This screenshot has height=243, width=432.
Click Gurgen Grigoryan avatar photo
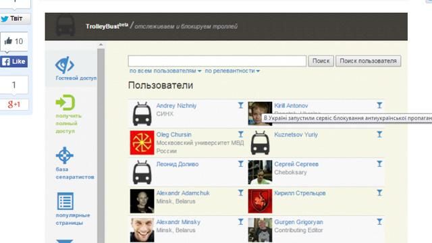click(x=260, y=230)
